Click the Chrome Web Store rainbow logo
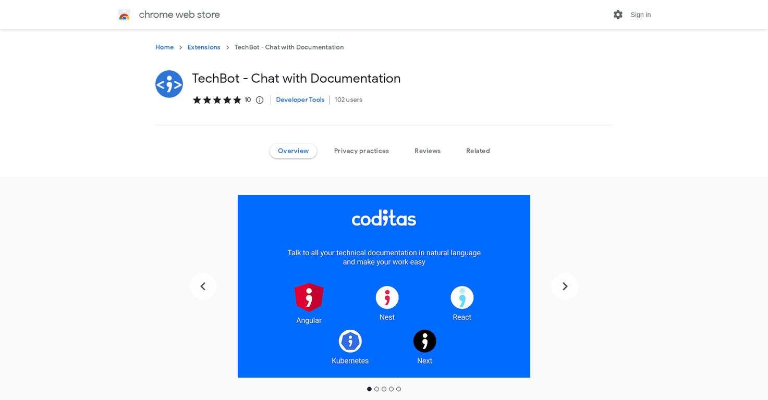768x400 pixels. pos(124,15)
